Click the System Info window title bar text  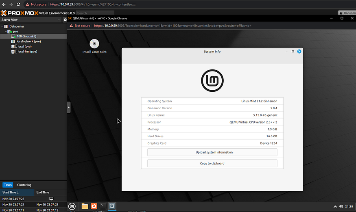212,52
